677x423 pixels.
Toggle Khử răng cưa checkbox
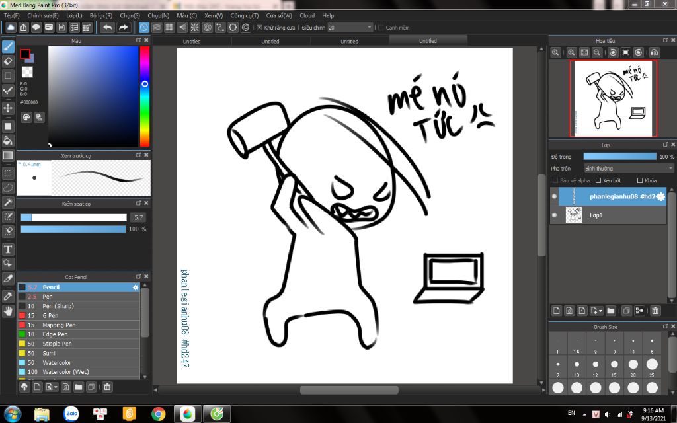click(259, 28)
